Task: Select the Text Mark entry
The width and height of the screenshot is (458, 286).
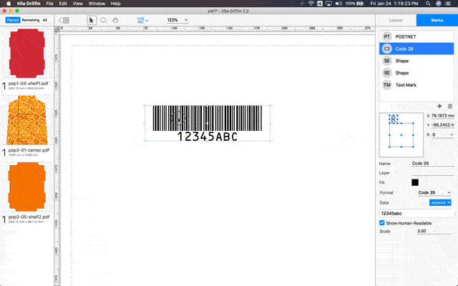Action: click(416, 85)
